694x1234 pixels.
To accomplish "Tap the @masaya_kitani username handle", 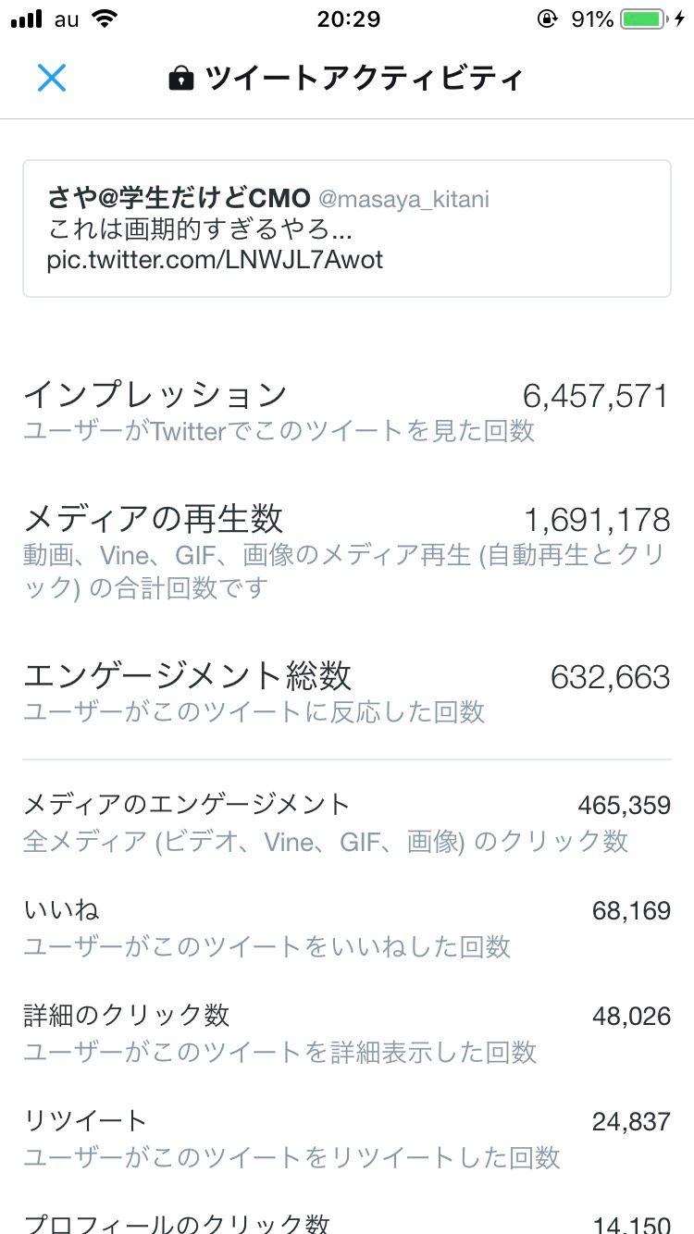I will [403, 199].
